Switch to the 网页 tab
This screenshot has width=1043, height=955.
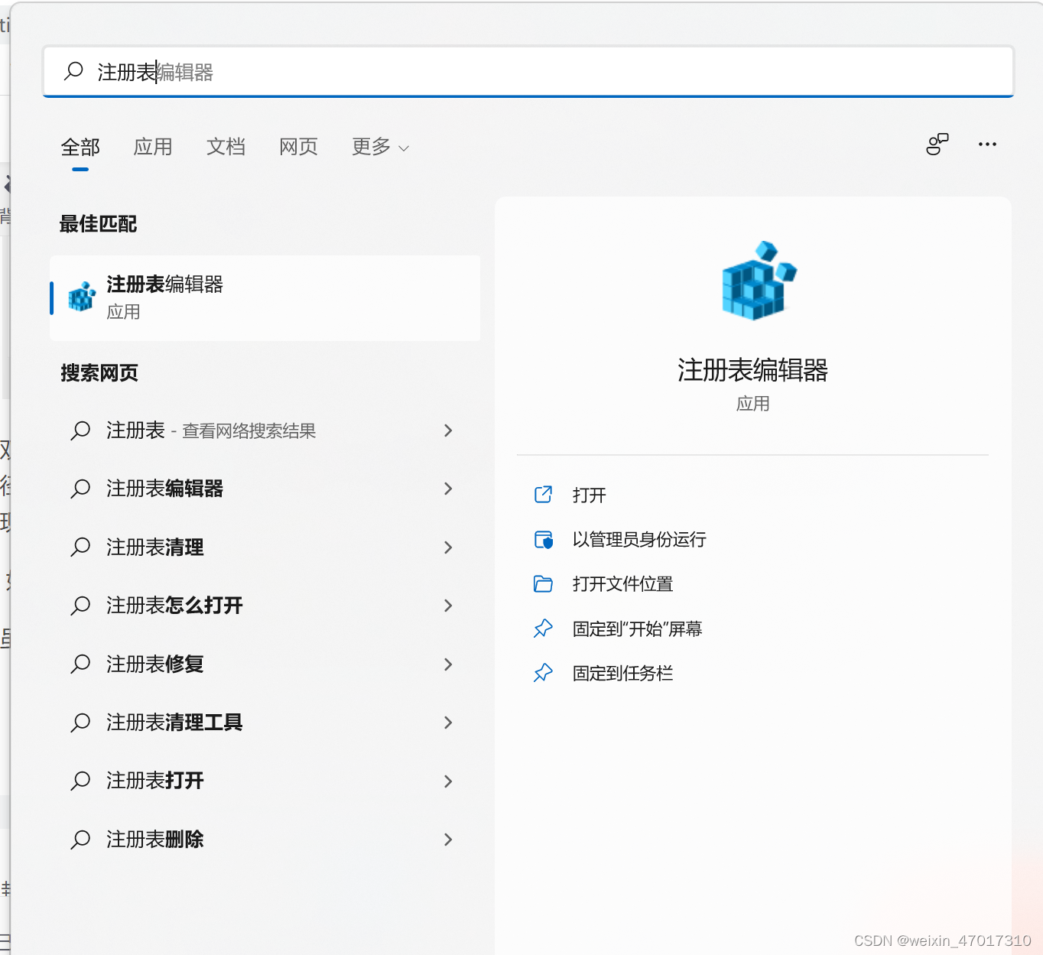coord(298,147)
